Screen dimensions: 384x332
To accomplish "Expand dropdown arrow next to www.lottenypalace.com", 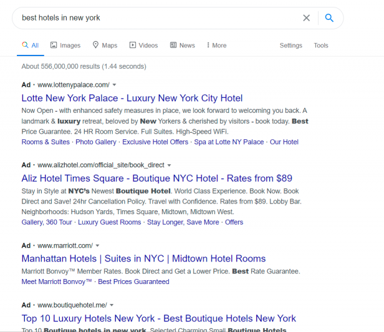I will (x=114, y=85).
